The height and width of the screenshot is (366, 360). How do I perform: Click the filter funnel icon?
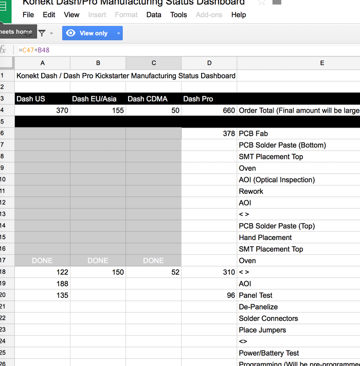point(42,33)
